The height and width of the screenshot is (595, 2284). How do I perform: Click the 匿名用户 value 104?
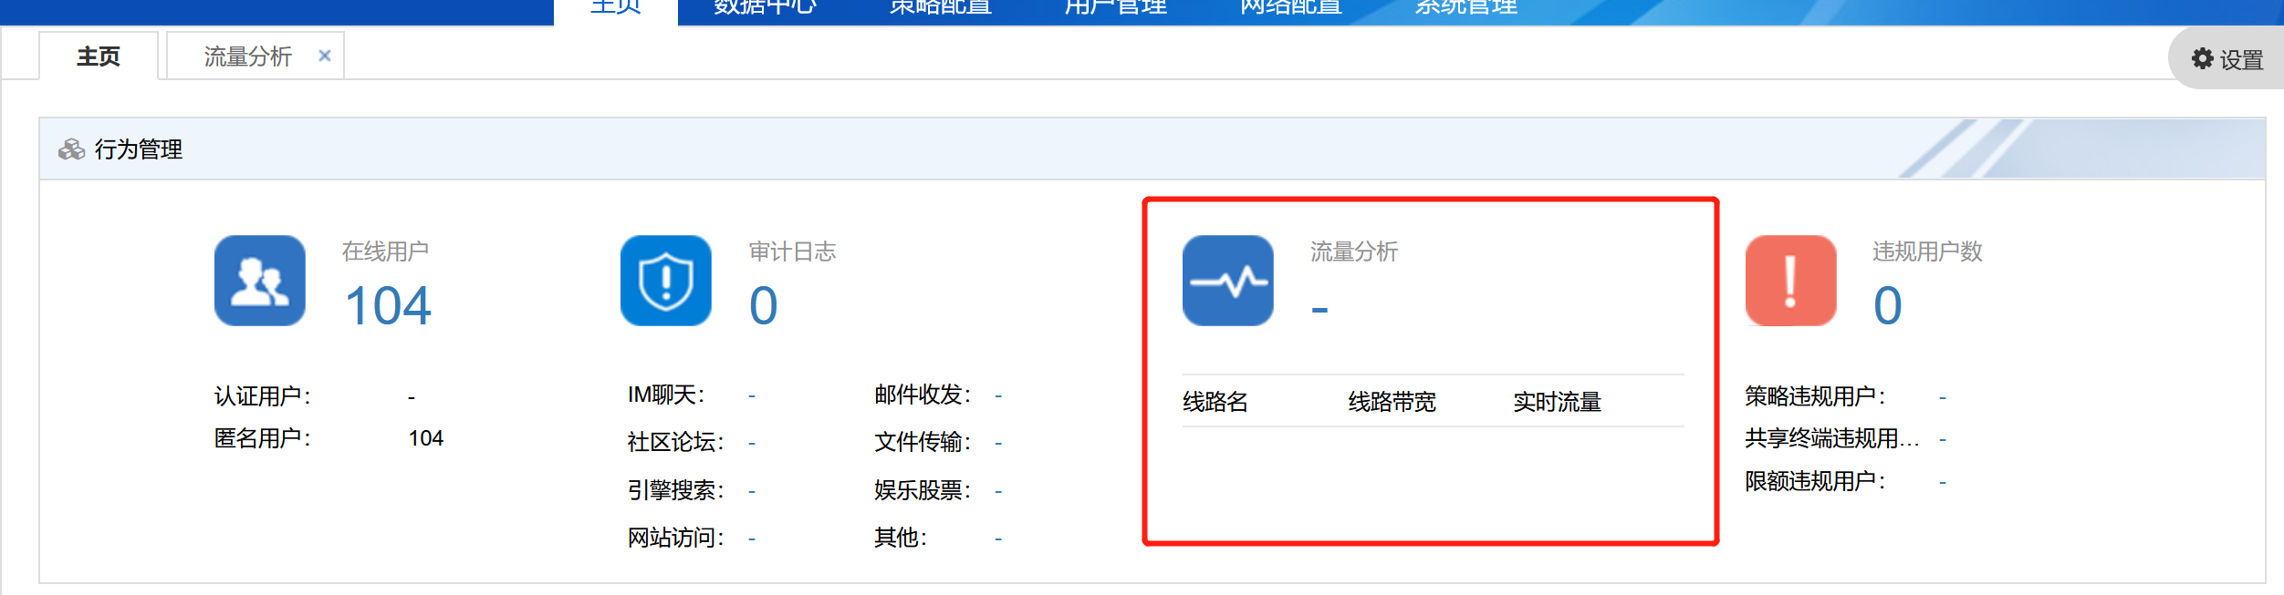click(x=425, y=438)
